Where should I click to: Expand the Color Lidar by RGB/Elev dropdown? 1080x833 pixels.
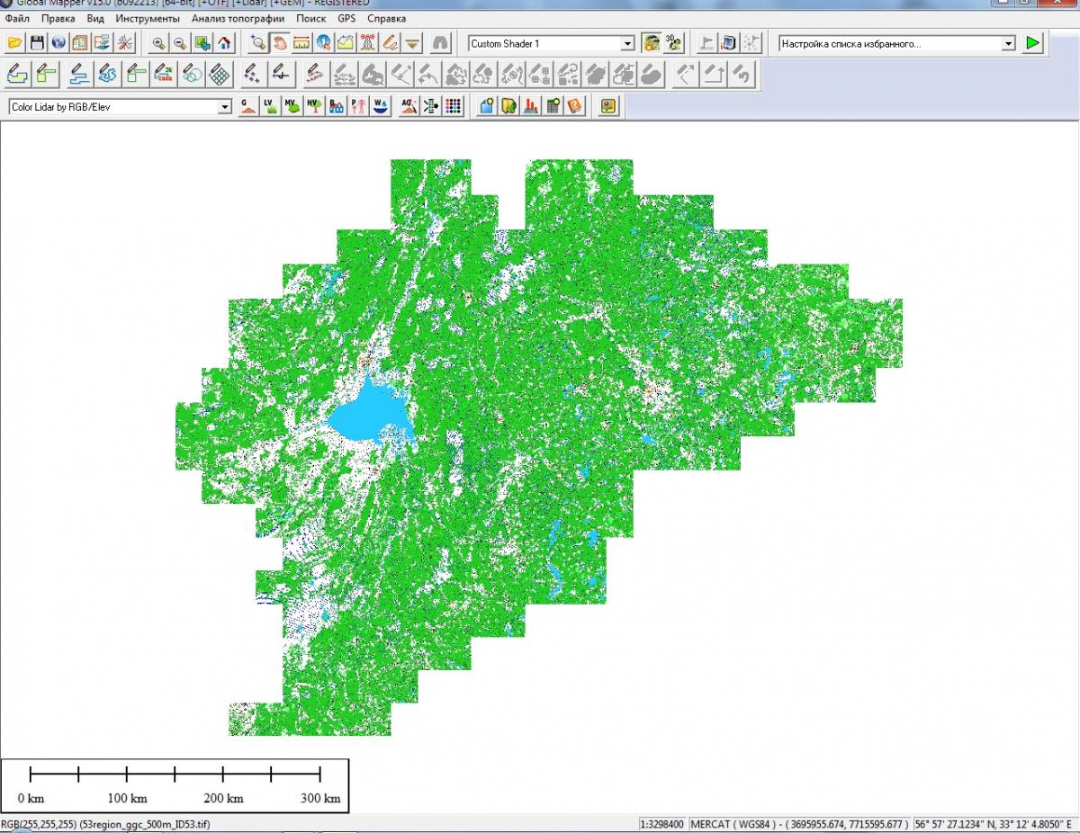tap(225, 107)
